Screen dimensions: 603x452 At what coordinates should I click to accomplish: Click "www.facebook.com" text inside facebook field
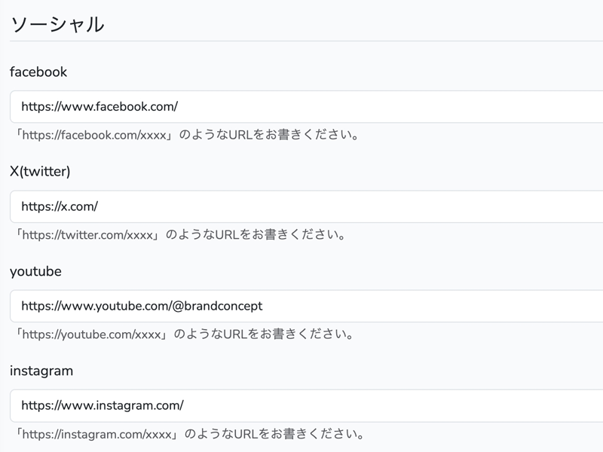[115, 107]
